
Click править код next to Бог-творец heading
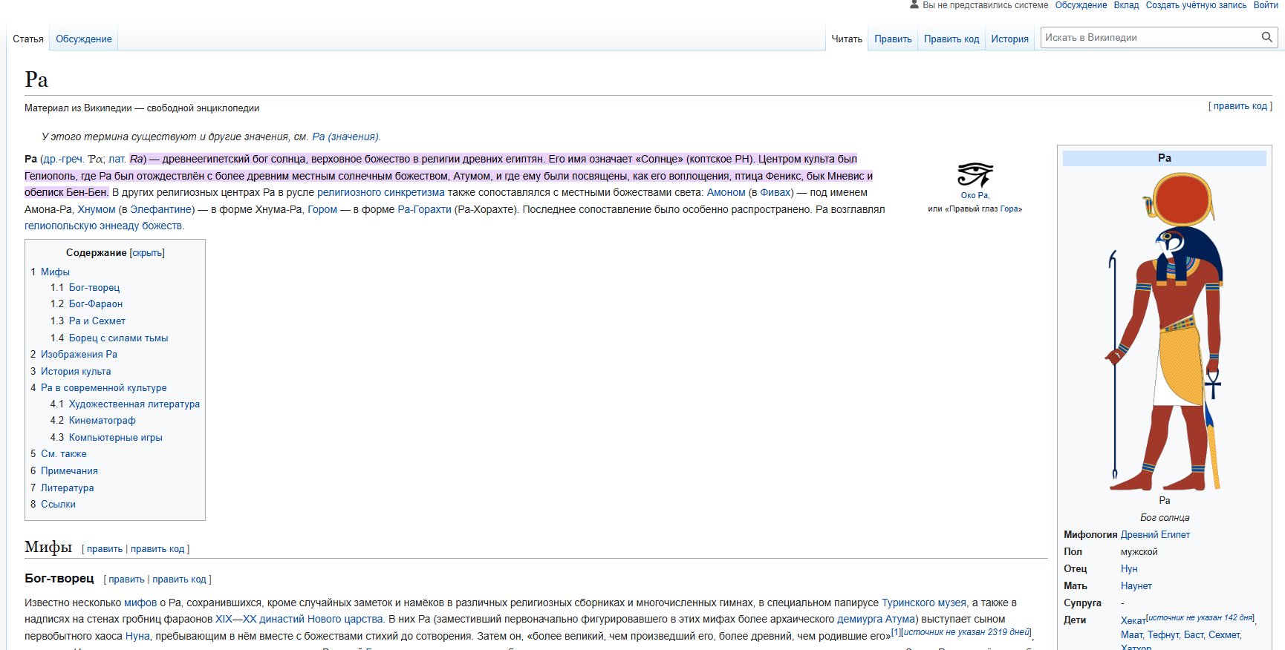pos(179,580)
